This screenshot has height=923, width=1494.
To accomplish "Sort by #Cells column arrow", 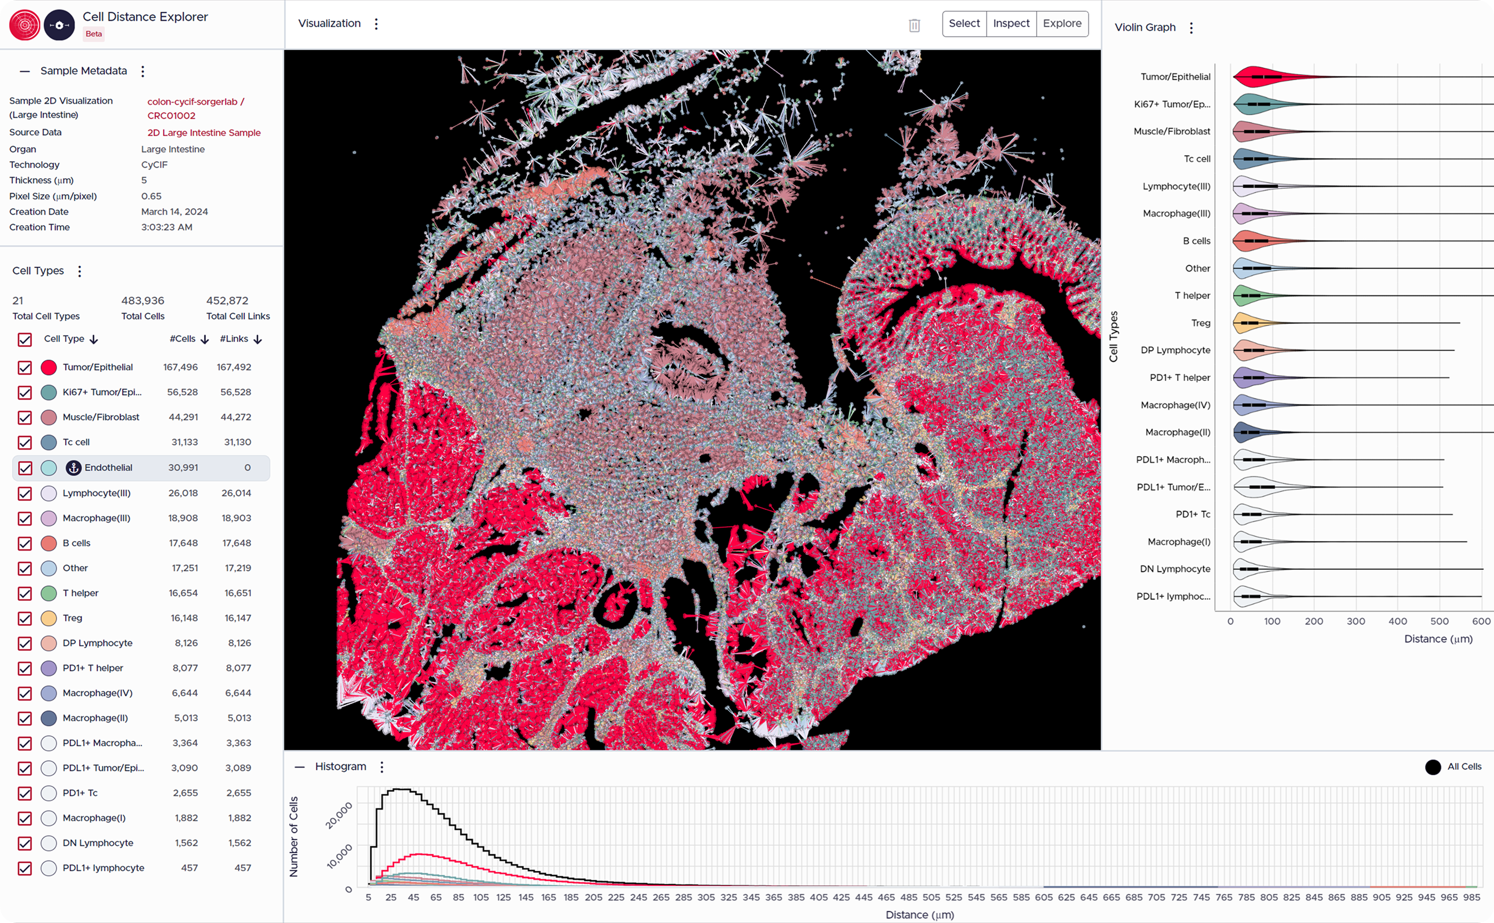I will click(204, 339).
